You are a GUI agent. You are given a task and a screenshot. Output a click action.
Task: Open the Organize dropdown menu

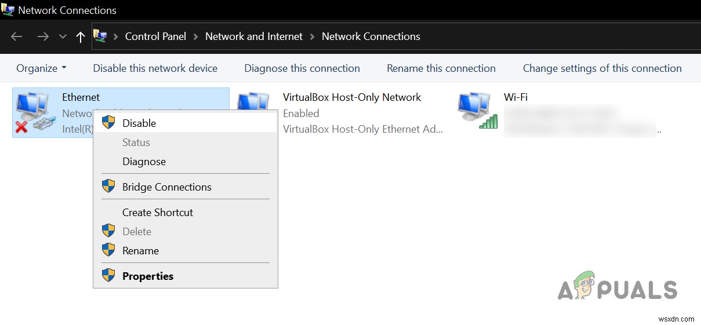pyautogui.click(x=41, y=68)
